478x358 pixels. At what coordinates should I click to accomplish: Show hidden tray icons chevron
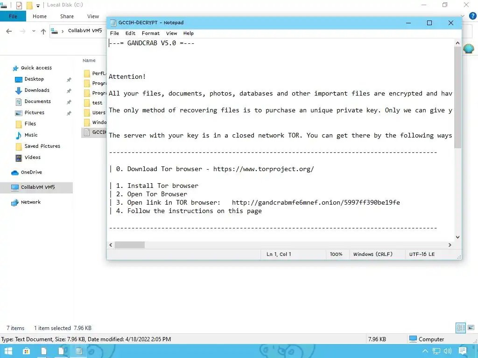tap(425, 351)
